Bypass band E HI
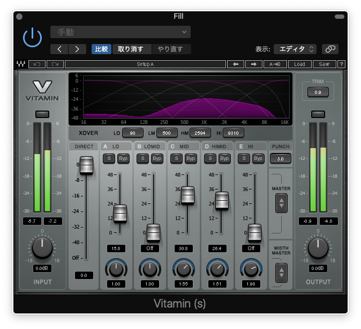The width and height of the screenshot is (361, 329). click(x=258, y=158)
